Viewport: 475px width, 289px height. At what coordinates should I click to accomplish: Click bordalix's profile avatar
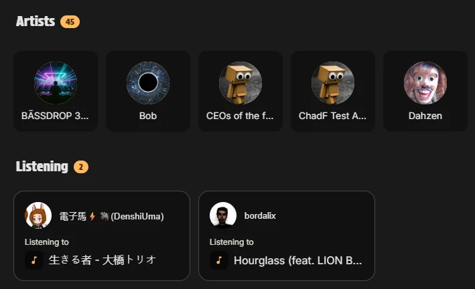(x=223, y=215)
